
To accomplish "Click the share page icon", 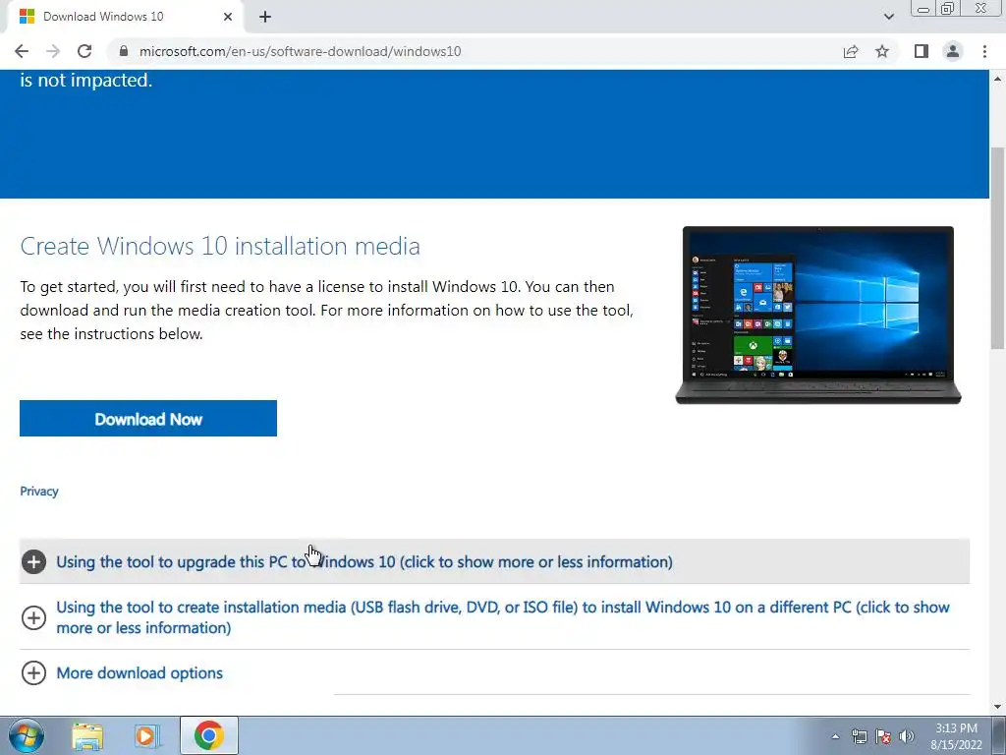I will 851,51.
